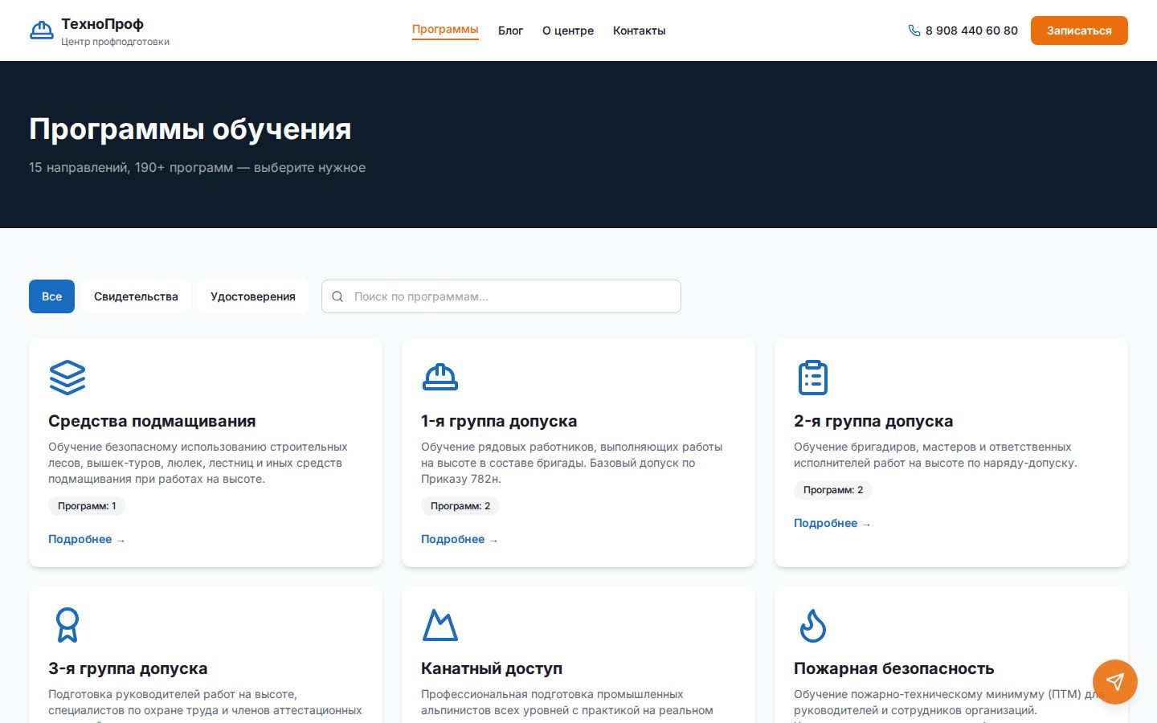
Task: Open Подробнее for 2-я группа допуска
Action: click(x=832, y=523)
